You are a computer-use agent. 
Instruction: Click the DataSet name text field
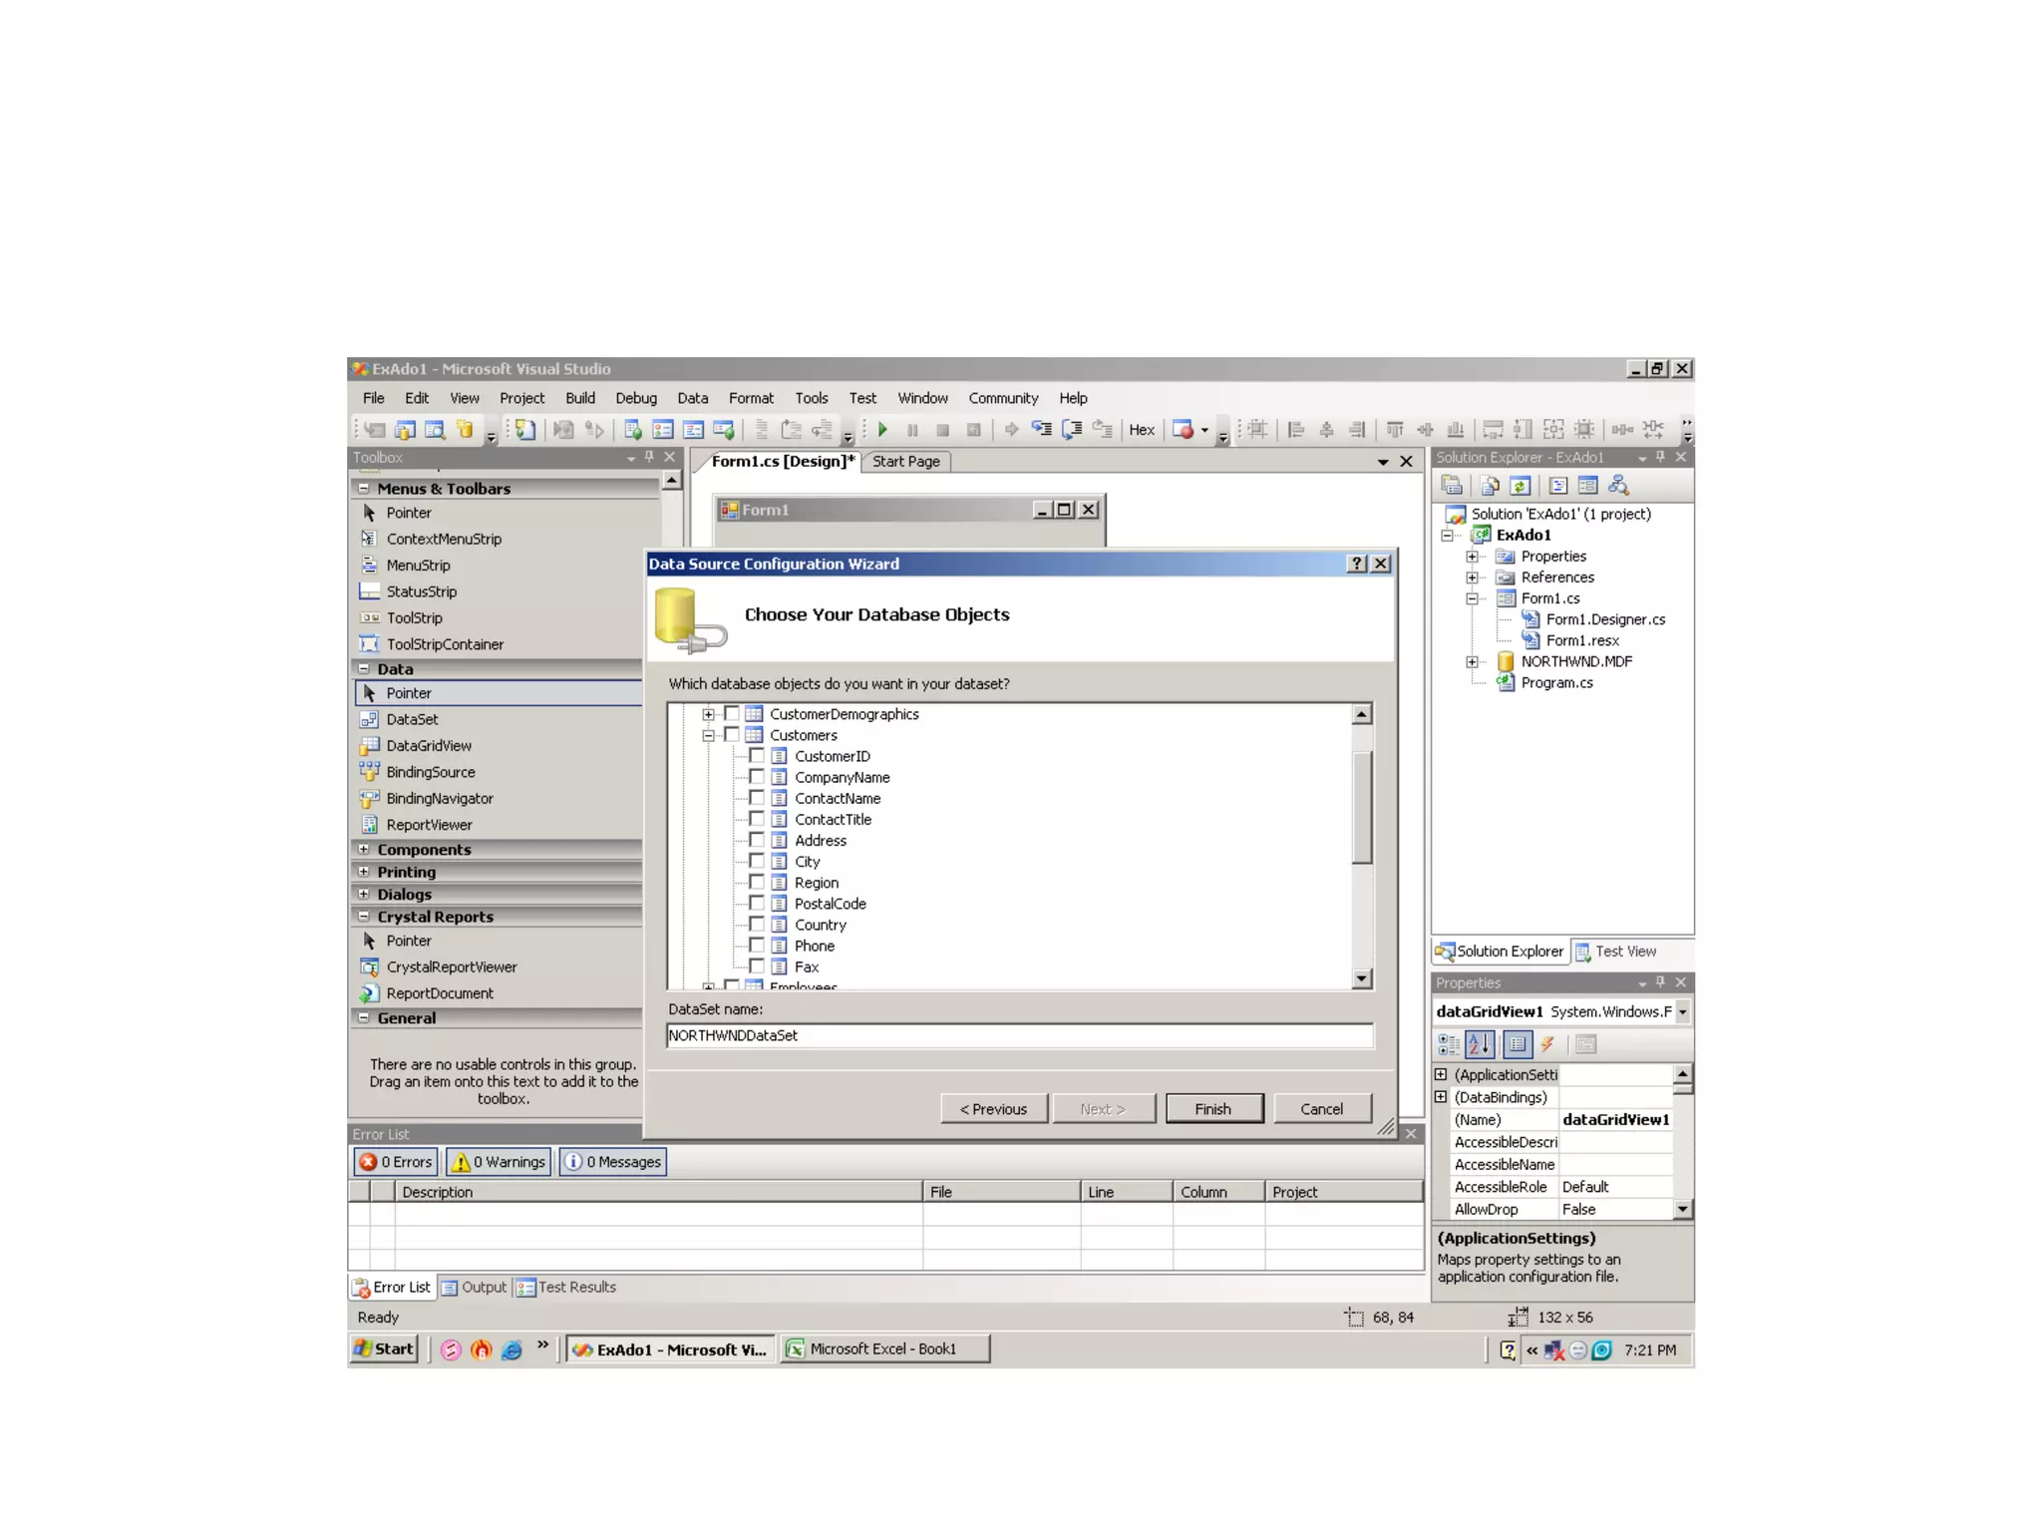(1019, 1035)
